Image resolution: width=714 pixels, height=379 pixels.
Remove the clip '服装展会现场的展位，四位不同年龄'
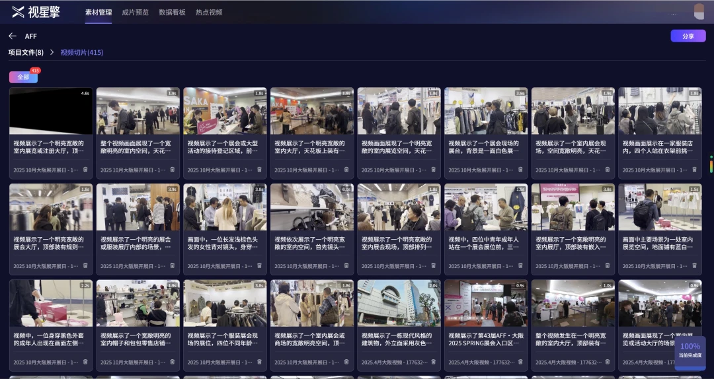259,362
